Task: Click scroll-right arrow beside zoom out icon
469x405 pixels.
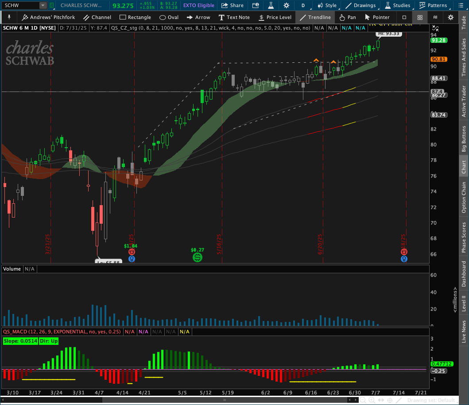Action: click(356, 400)
